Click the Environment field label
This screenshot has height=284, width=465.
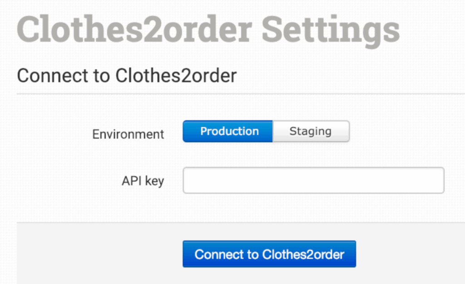point(128,134)
